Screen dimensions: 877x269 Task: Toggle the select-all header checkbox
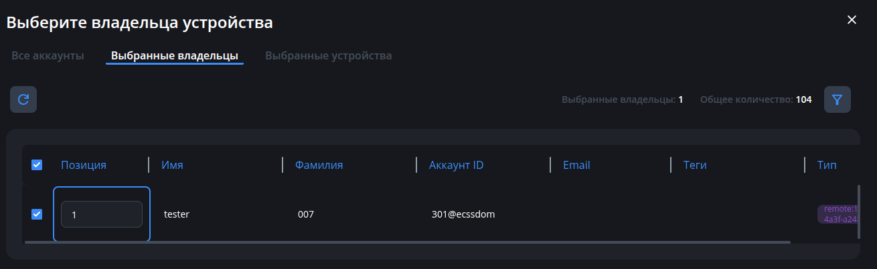pos(37,165)
